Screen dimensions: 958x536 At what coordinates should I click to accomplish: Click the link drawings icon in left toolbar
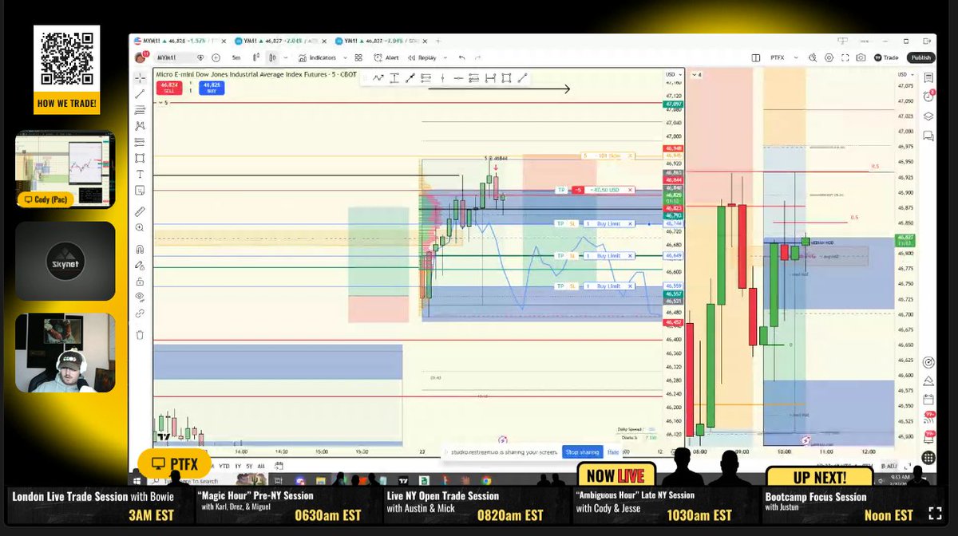point(140,313)
